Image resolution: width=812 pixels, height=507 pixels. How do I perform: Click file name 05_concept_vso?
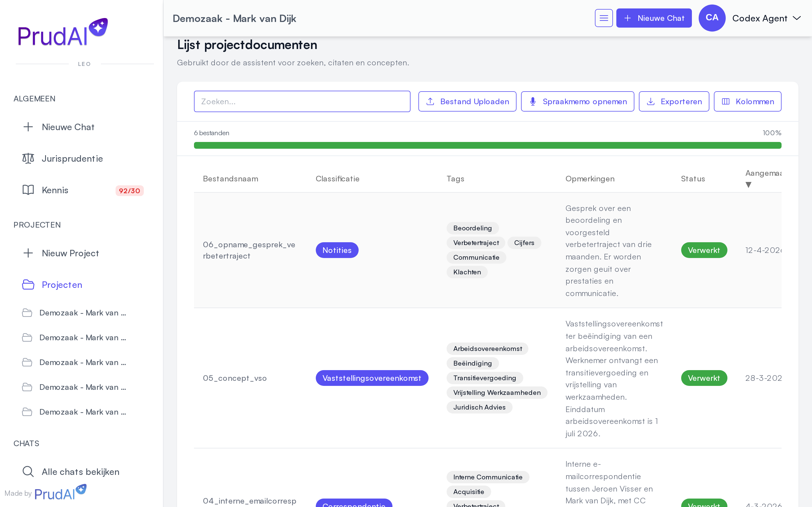235,378
